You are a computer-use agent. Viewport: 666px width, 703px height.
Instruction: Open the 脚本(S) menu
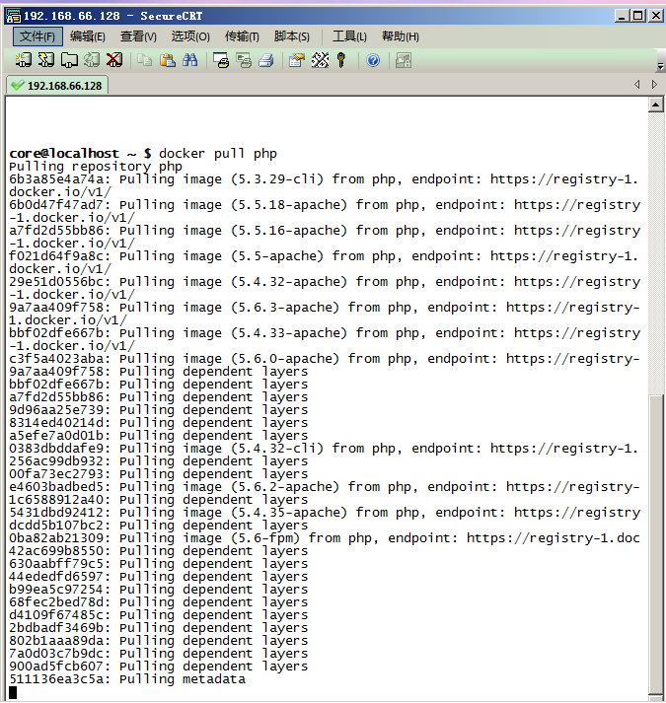coord(292,36)
